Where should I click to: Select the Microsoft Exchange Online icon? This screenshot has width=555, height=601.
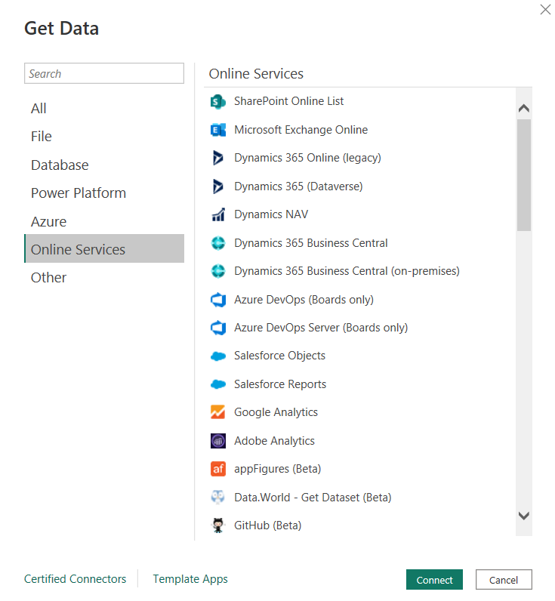pos(218,130)
